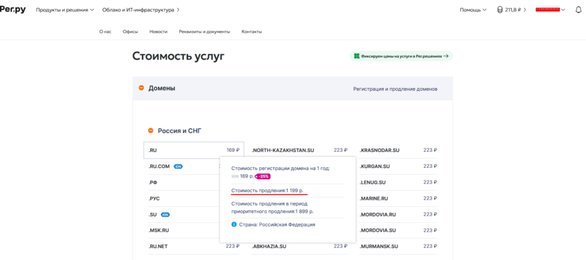Click the blue info icon beside Страна

click(x=234, y=224)
